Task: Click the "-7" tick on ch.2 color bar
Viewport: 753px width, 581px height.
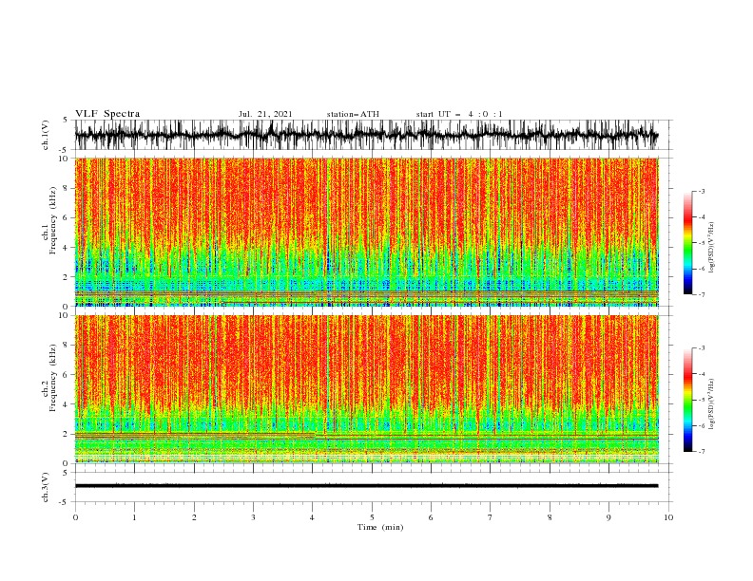Action: click(x=702, y=452)
